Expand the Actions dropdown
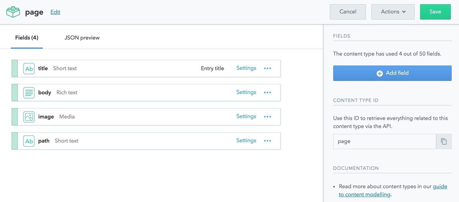459x202 pixels. pyautogui.click(x=393, y=12)
